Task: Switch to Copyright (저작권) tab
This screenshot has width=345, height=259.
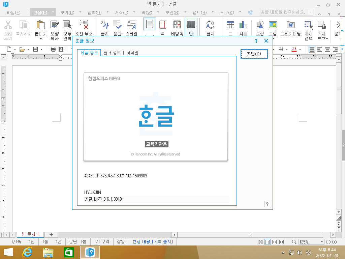Action: coord(132,53)
